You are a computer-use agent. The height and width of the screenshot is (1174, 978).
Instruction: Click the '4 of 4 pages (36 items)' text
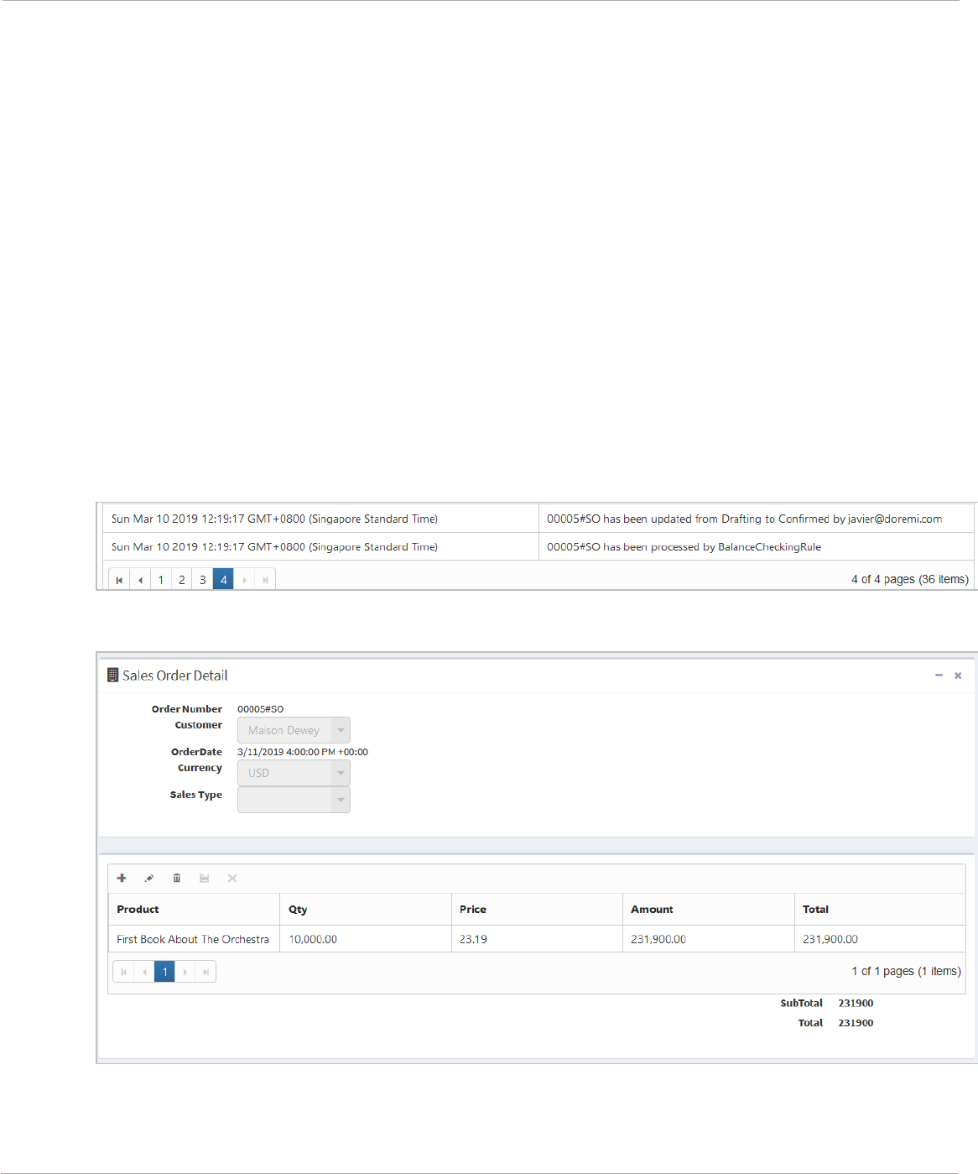click(910, 580)
